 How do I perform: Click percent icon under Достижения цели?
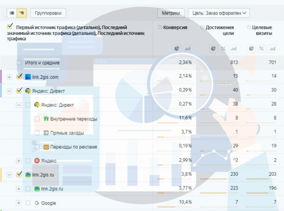click(223, 49)
